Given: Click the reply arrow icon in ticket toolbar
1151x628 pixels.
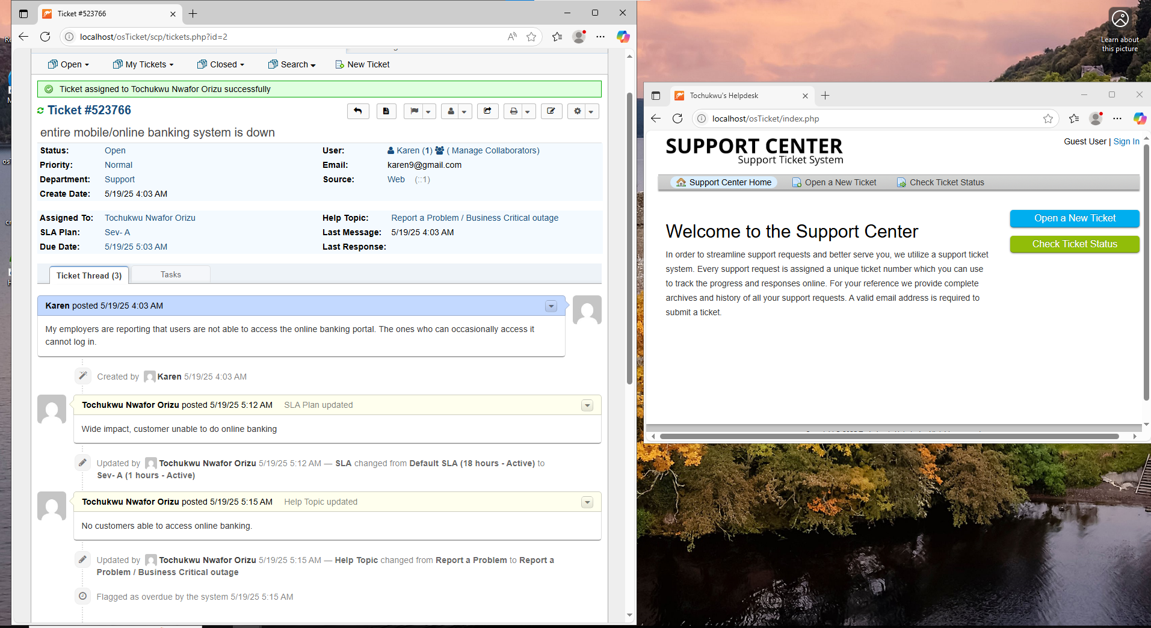Looking at the screenshot, I should point(358,111).
